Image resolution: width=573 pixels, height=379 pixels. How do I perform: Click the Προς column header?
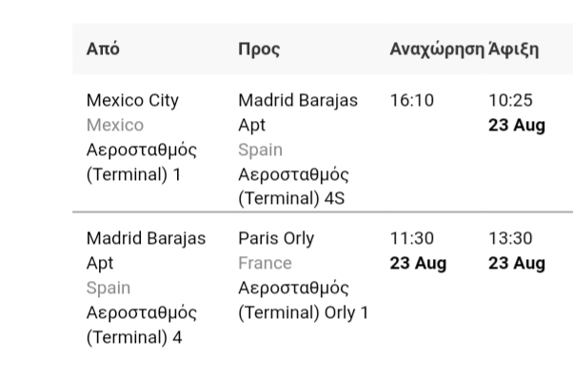[x=259, y=50]
